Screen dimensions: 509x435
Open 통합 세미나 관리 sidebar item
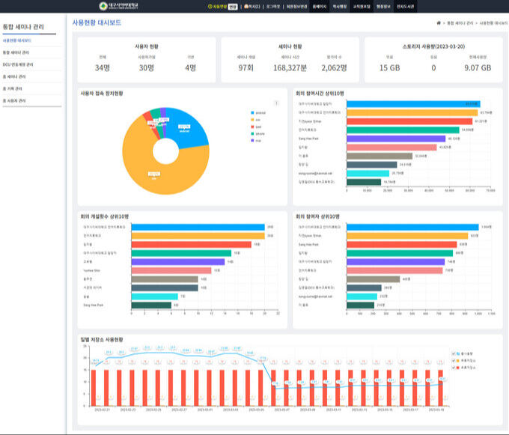pos(16,52)
